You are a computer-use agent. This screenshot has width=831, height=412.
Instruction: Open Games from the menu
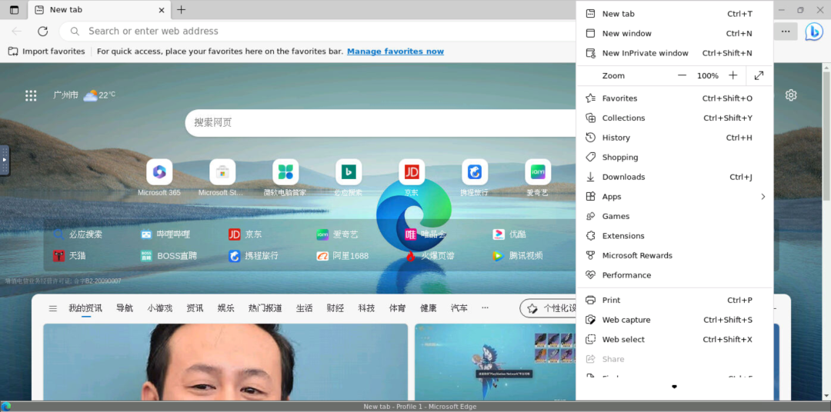pos(674,216)
